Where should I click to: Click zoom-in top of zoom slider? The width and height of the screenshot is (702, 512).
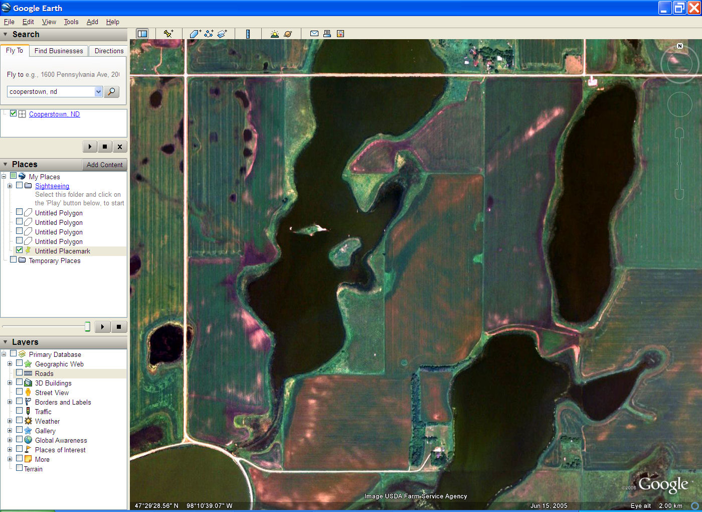pos(679,133)
